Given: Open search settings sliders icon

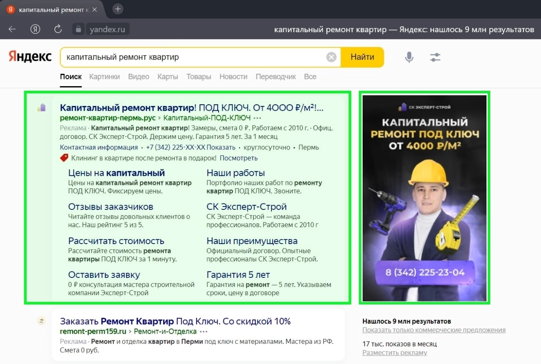Looking at the screenshot, I should (435, 57).
